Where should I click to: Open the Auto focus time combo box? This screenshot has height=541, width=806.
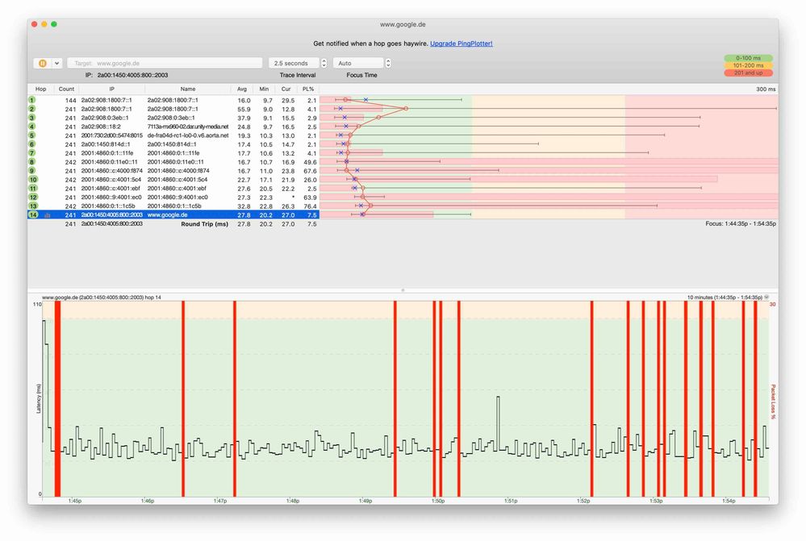click(358, 63)
